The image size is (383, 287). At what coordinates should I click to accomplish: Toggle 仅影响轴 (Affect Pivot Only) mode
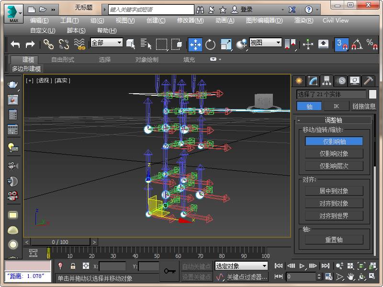coord(334,141)
